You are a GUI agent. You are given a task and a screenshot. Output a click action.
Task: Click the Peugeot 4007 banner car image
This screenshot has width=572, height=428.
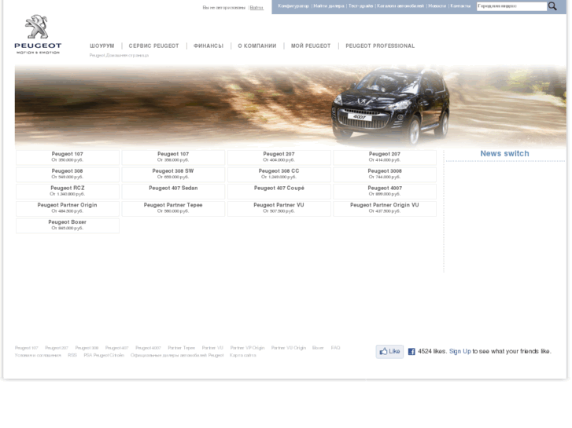(390, 106)
